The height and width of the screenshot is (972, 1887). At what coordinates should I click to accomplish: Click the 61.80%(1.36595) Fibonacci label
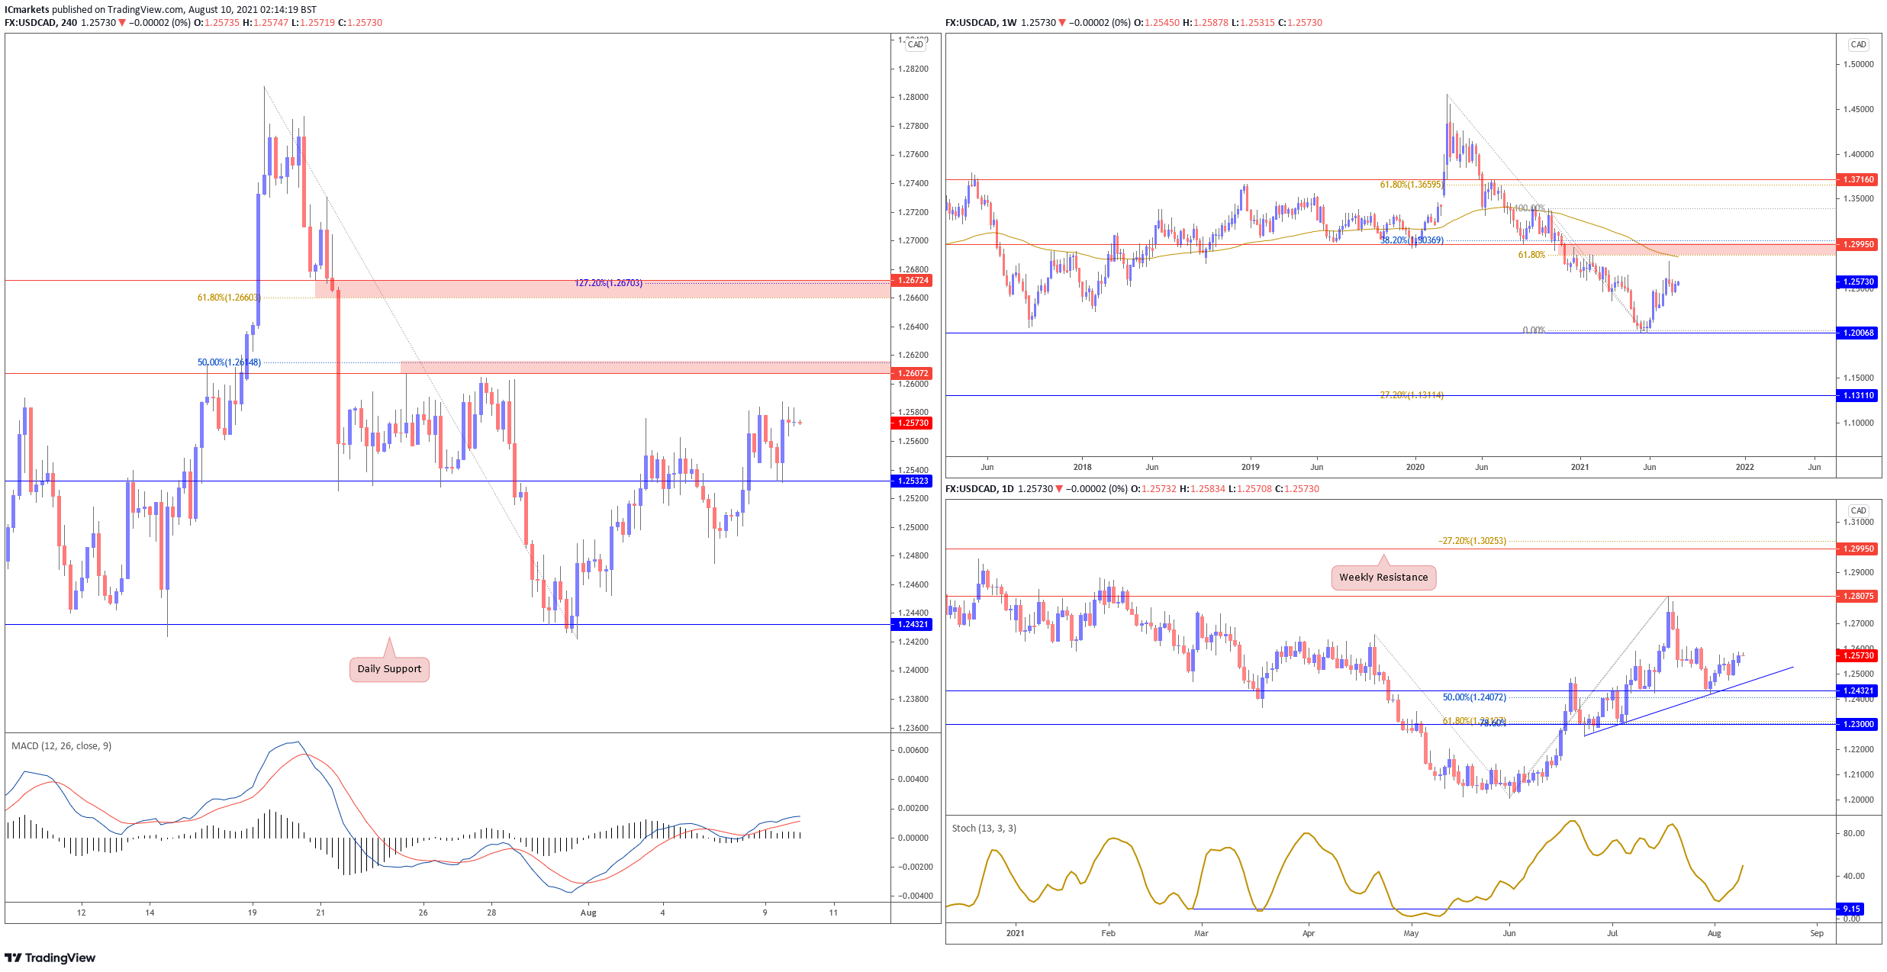pyautogui.click(x=1412, y=185)
